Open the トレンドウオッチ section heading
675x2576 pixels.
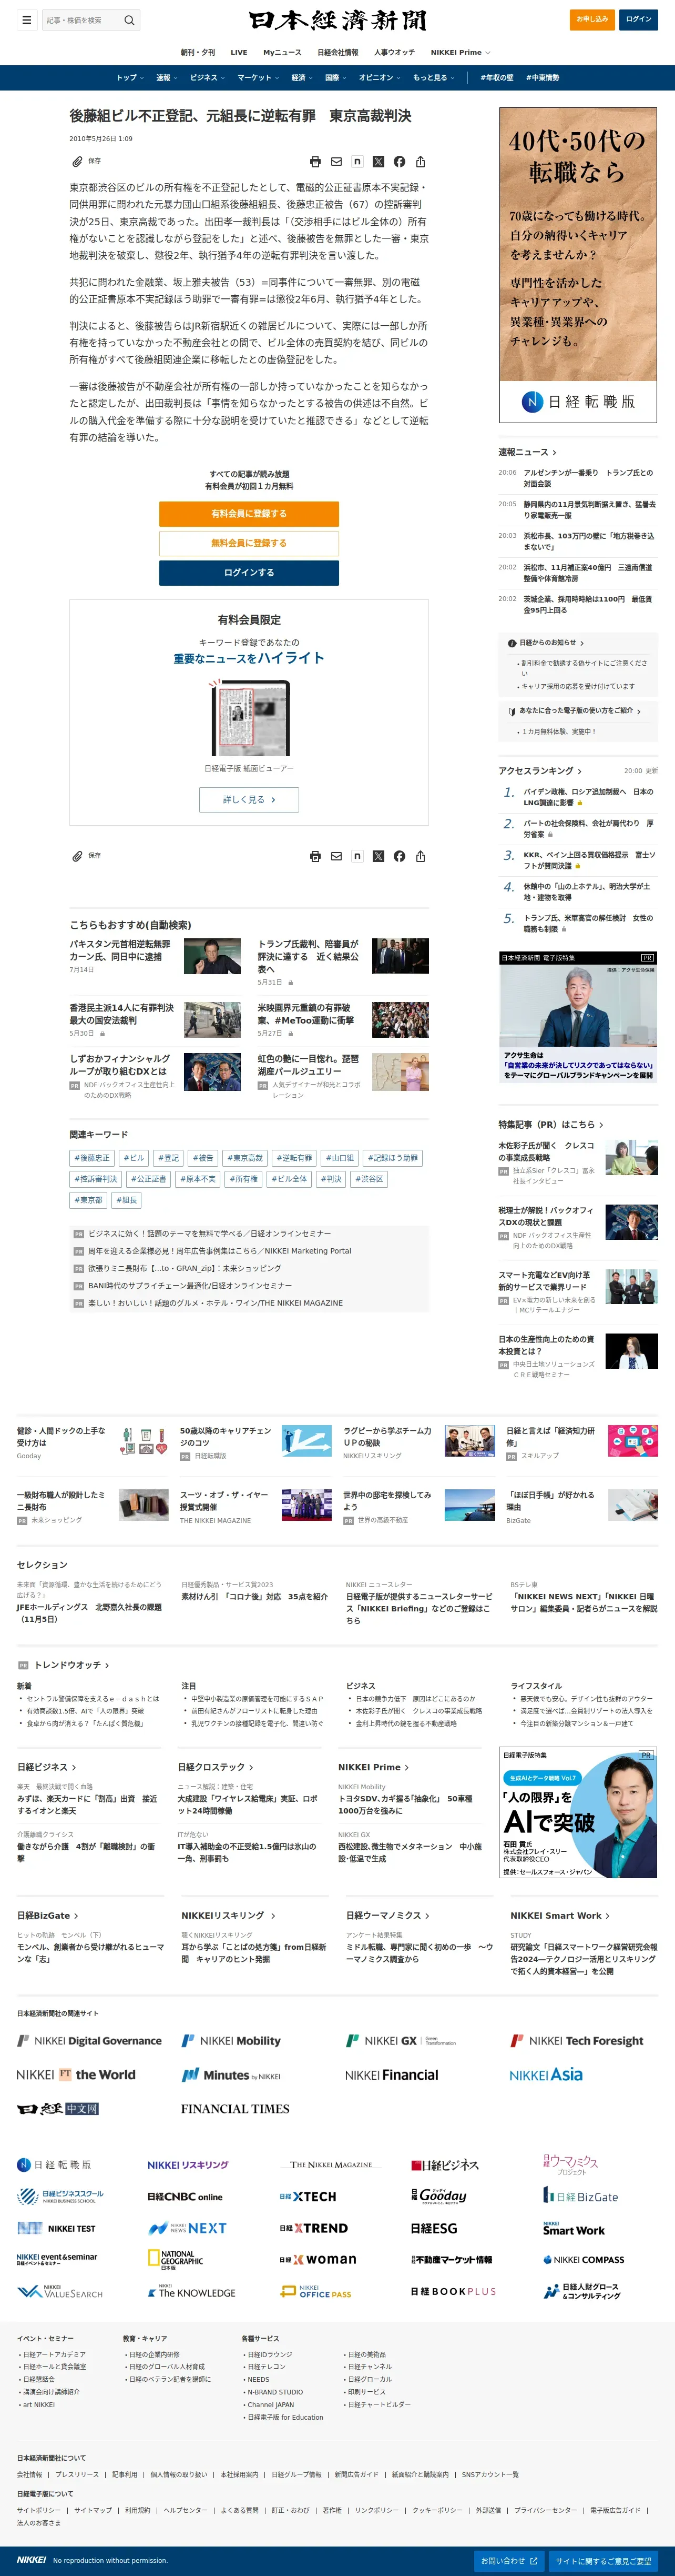coord(71,1665)
